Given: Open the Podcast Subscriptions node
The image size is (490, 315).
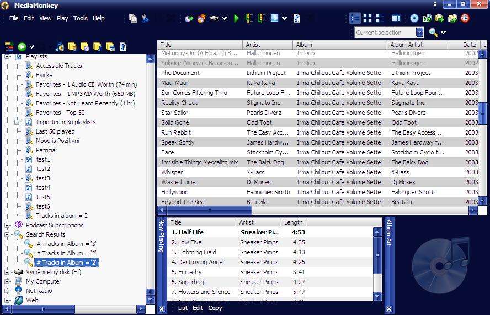Looking at the screenshot, I should point(55,225).
